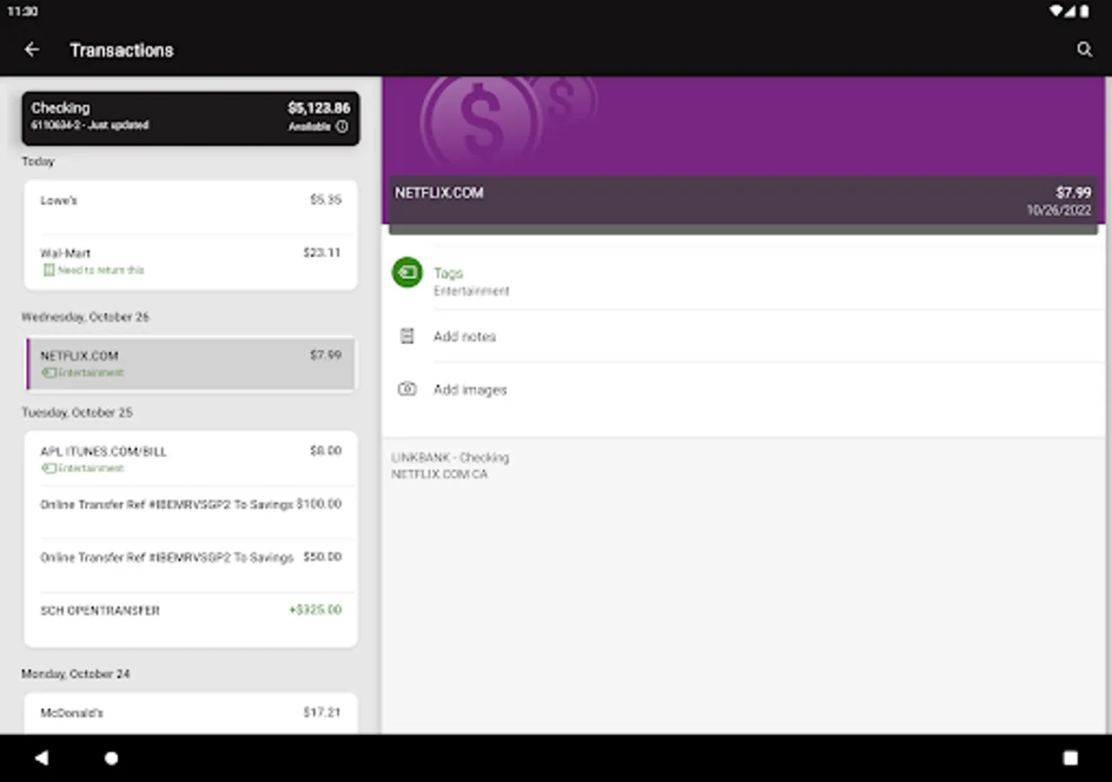Image resolution: width=1112 pixels, height=782 pixels.
Task: Tap the NETFLIX.COM CA description line
Action: click(440, 474)
